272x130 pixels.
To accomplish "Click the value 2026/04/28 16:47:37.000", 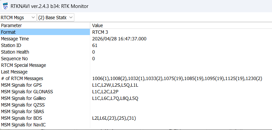I will 119,39.
